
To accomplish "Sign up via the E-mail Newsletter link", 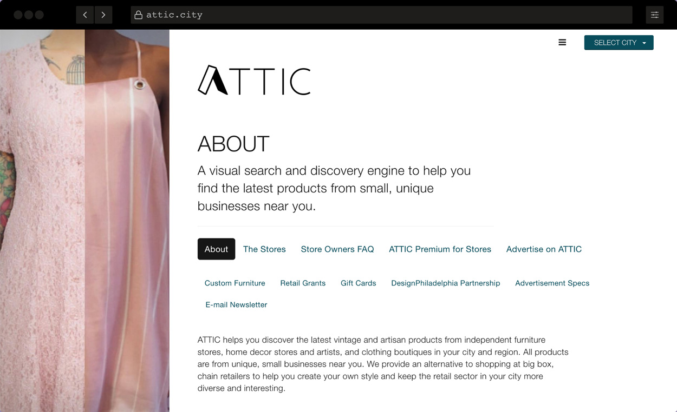I will (x=236, y=304).
